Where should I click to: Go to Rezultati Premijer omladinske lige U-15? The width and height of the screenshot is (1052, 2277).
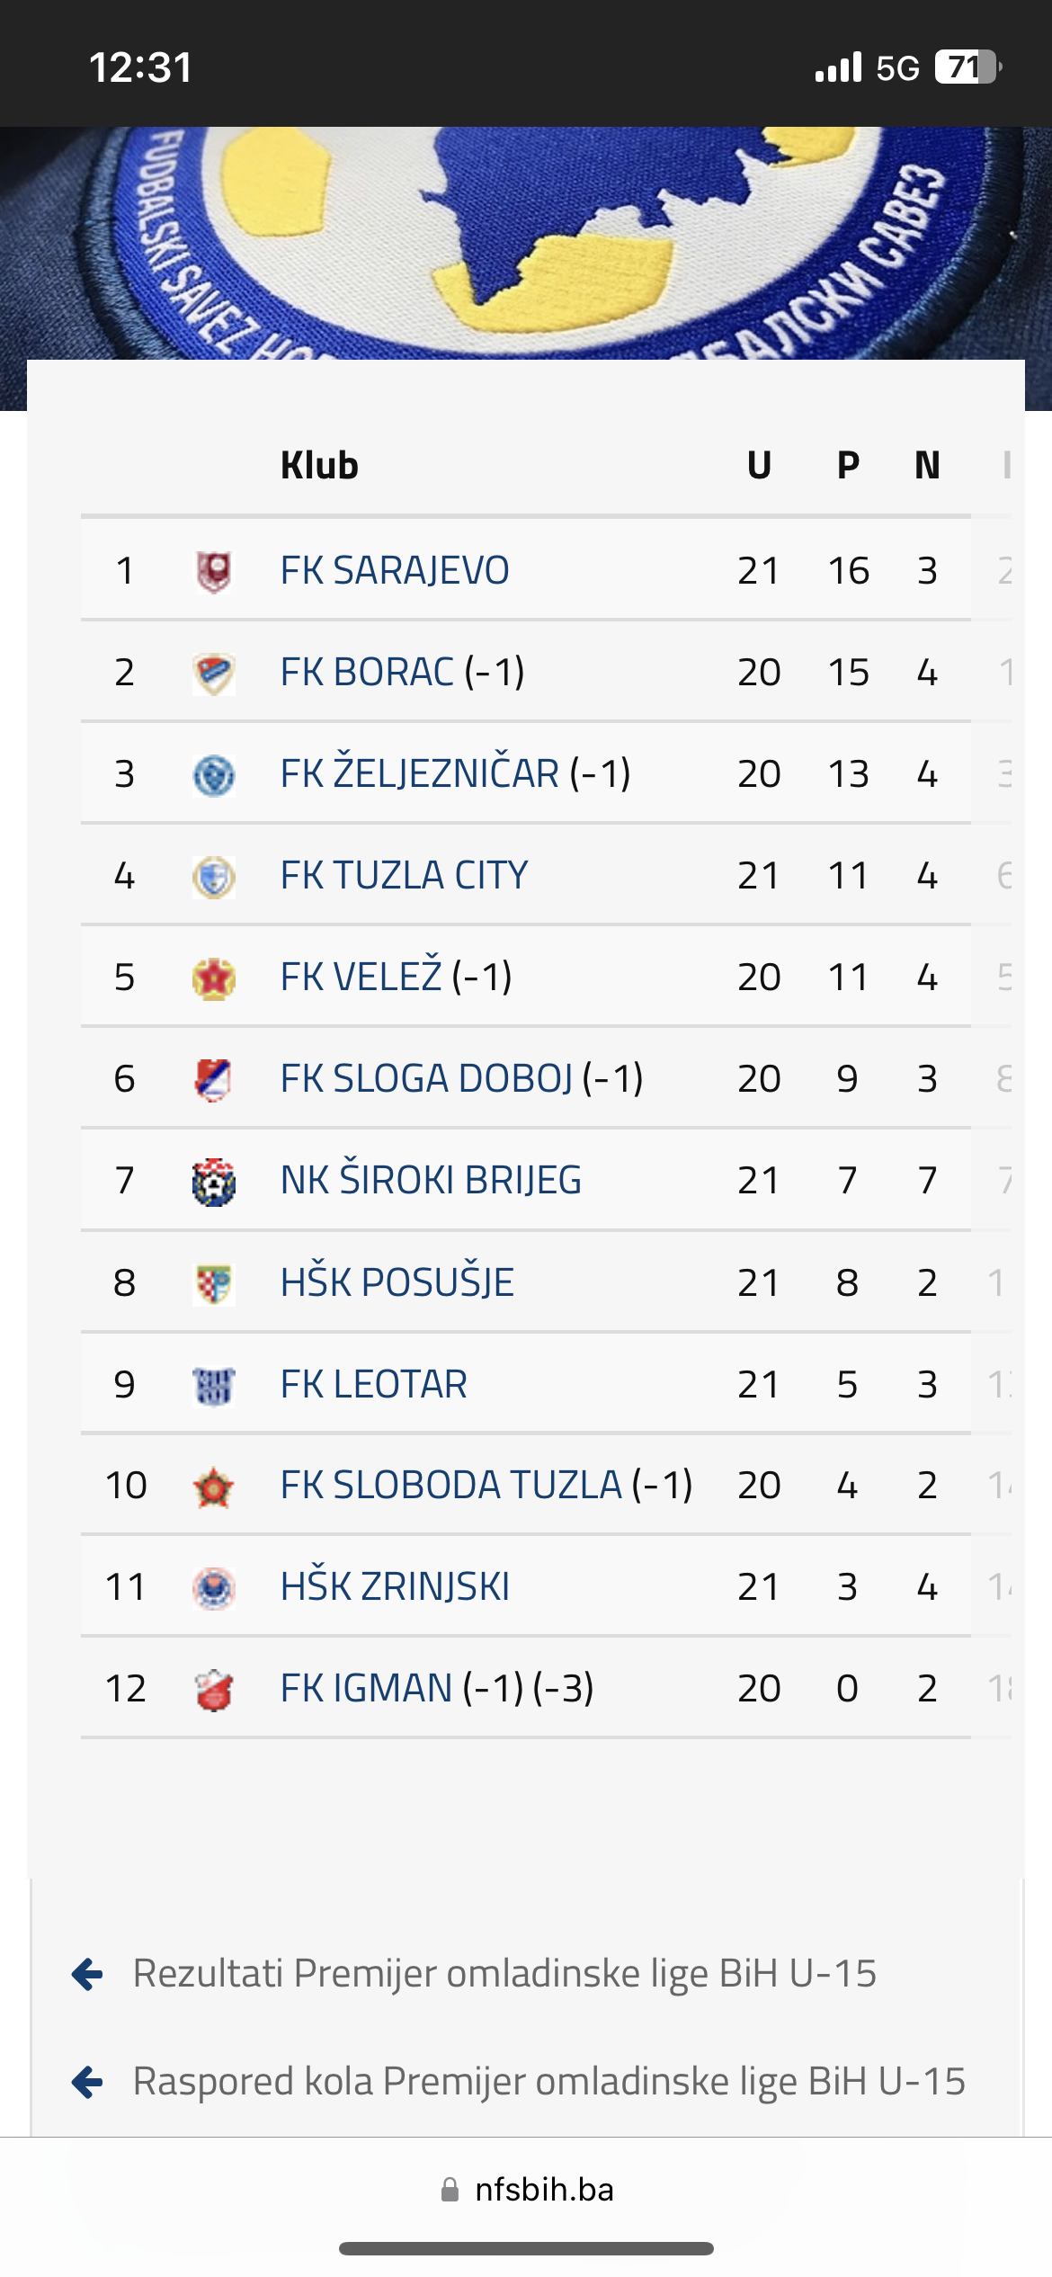[504, 1974]
